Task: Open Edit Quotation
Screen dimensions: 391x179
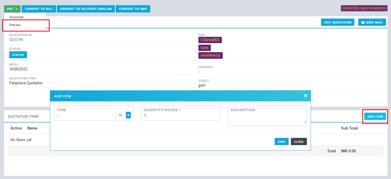Action: click(338, 22)
